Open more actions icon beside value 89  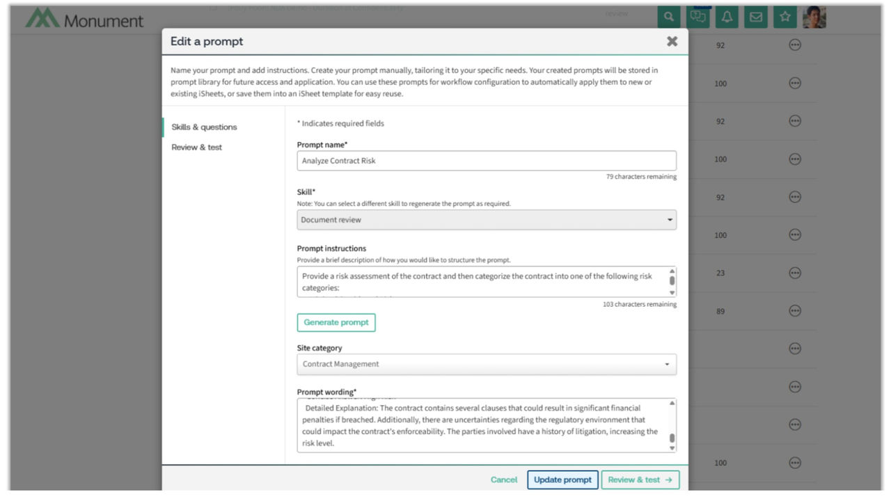[x=794, y=311]
